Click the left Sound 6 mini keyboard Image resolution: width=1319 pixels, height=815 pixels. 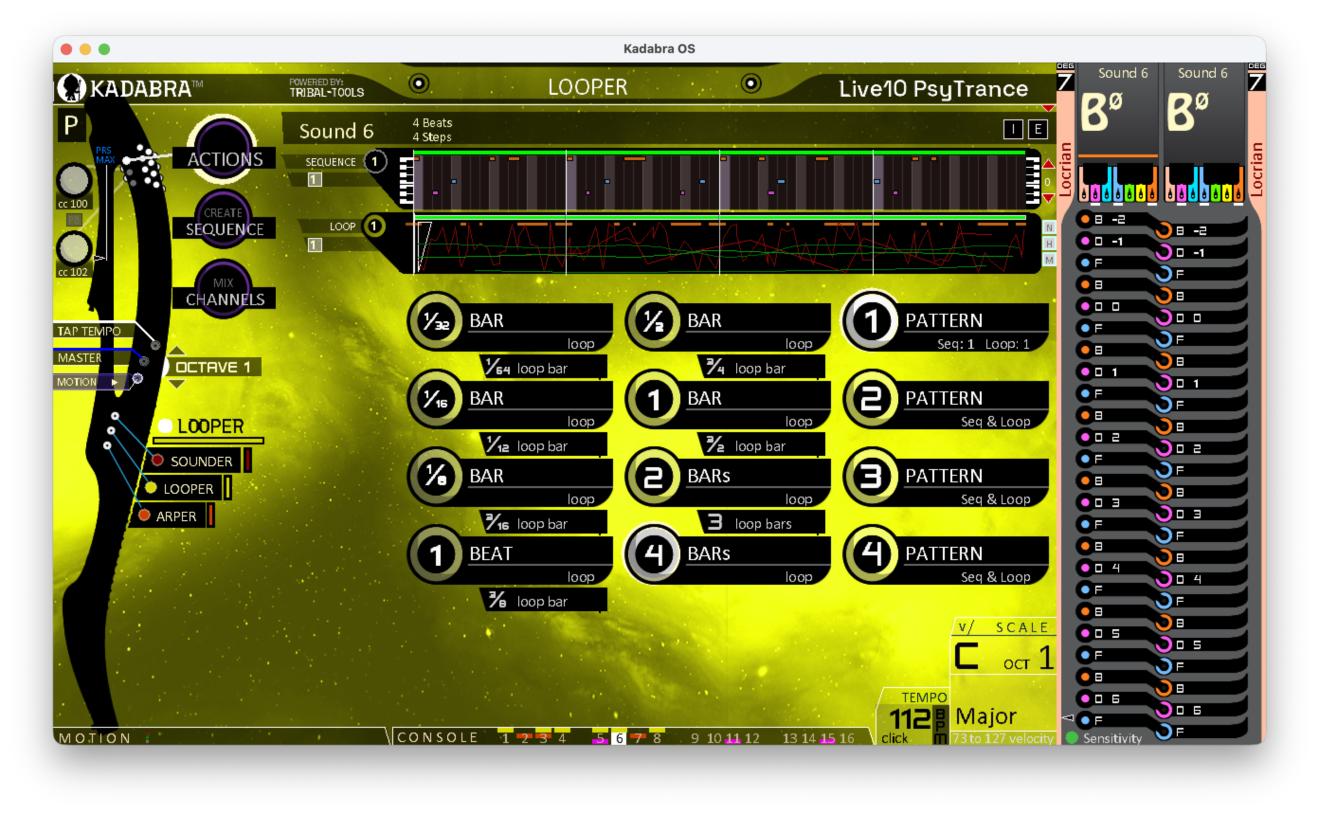click(x=1118, y=185)
